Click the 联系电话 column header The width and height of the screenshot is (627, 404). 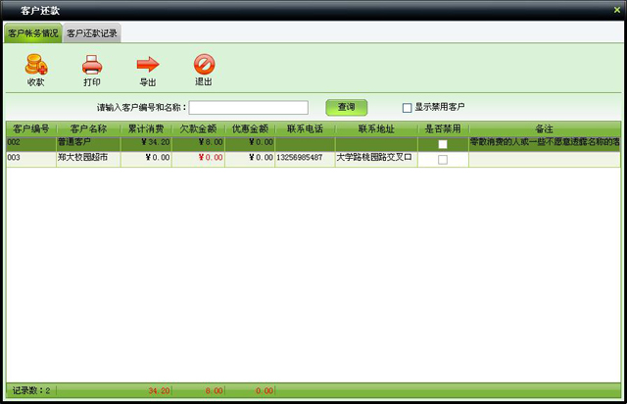(305, 128)
